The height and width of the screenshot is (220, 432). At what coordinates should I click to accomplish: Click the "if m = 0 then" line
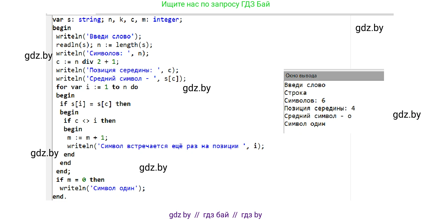point(80,180)
